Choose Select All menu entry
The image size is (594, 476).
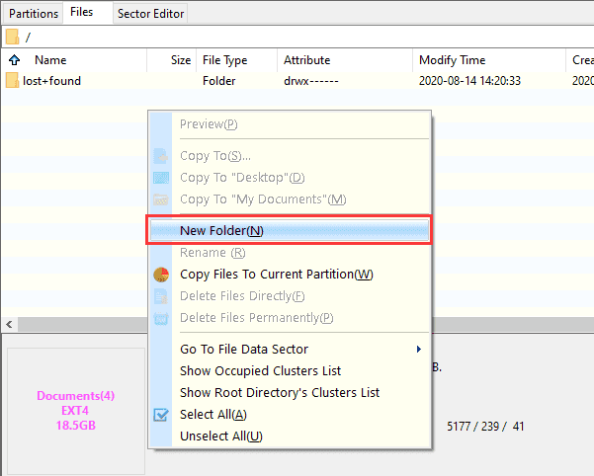213,414
